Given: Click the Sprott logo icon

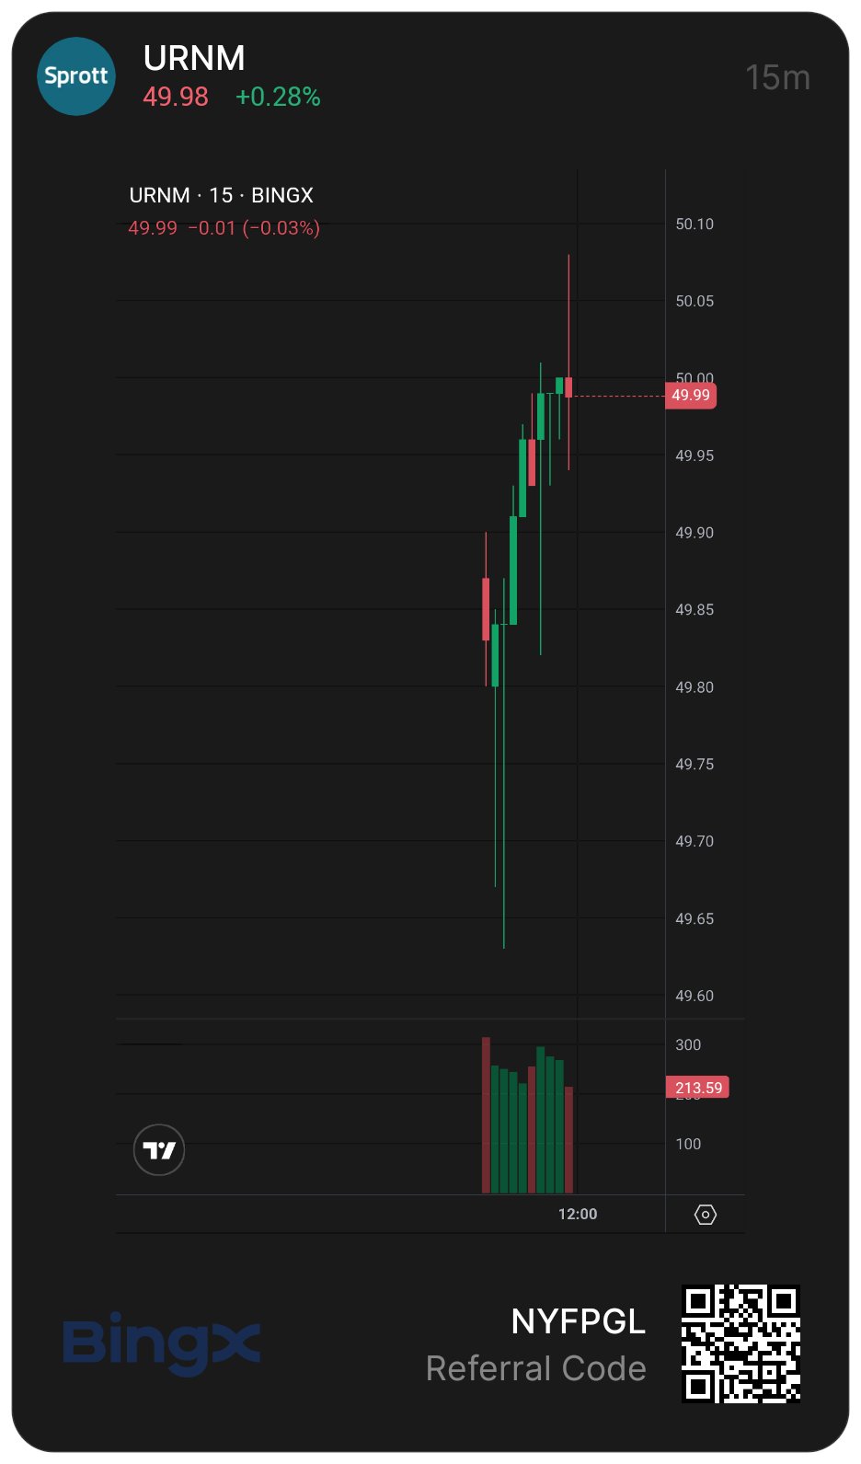Looking at the screenshot, I should [76, 76].
